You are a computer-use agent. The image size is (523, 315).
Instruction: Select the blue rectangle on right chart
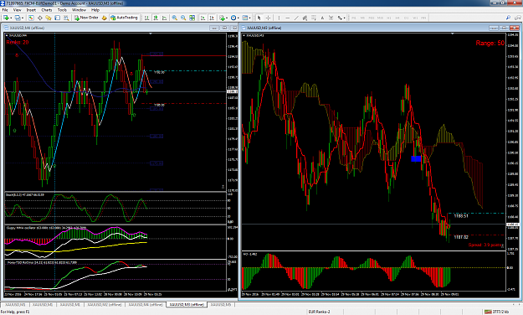416,158
